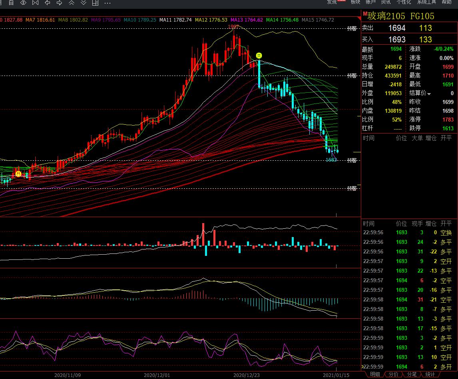Click the MA7 1816.61 indicator label
Viewport: 458px width, 379px height.
(40, 20)
